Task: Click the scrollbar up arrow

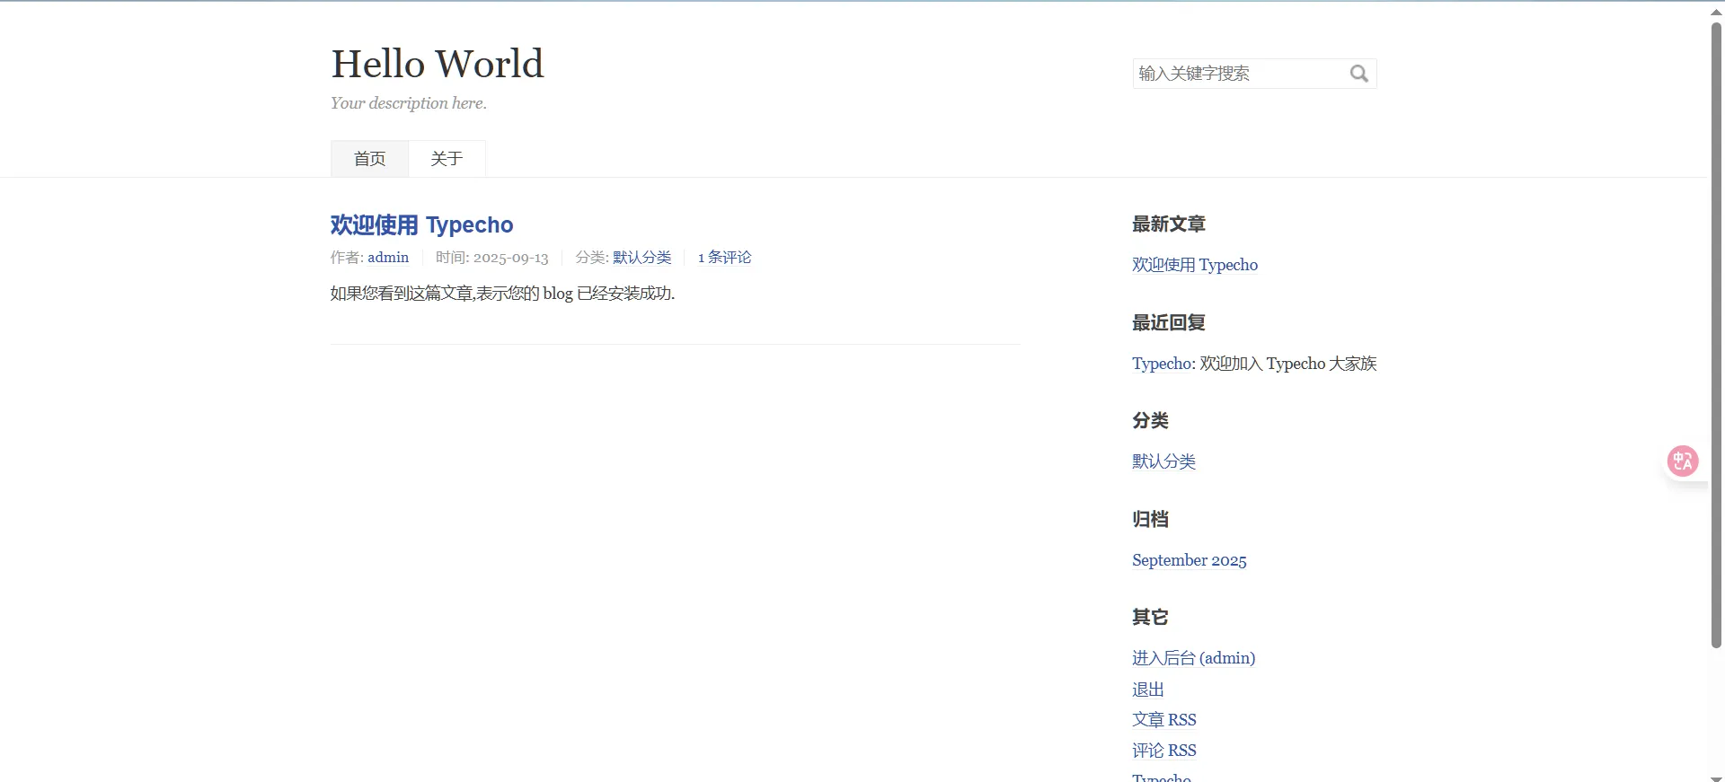Action: 1716,11
